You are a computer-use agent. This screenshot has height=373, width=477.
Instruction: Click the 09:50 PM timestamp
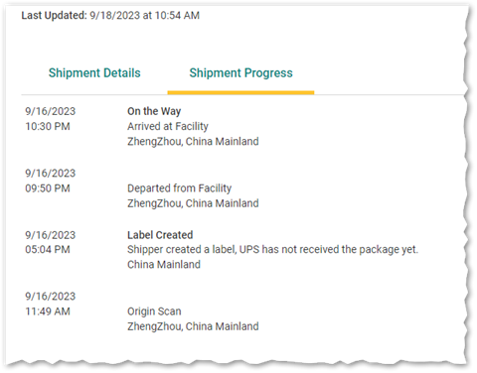[48, 188]
